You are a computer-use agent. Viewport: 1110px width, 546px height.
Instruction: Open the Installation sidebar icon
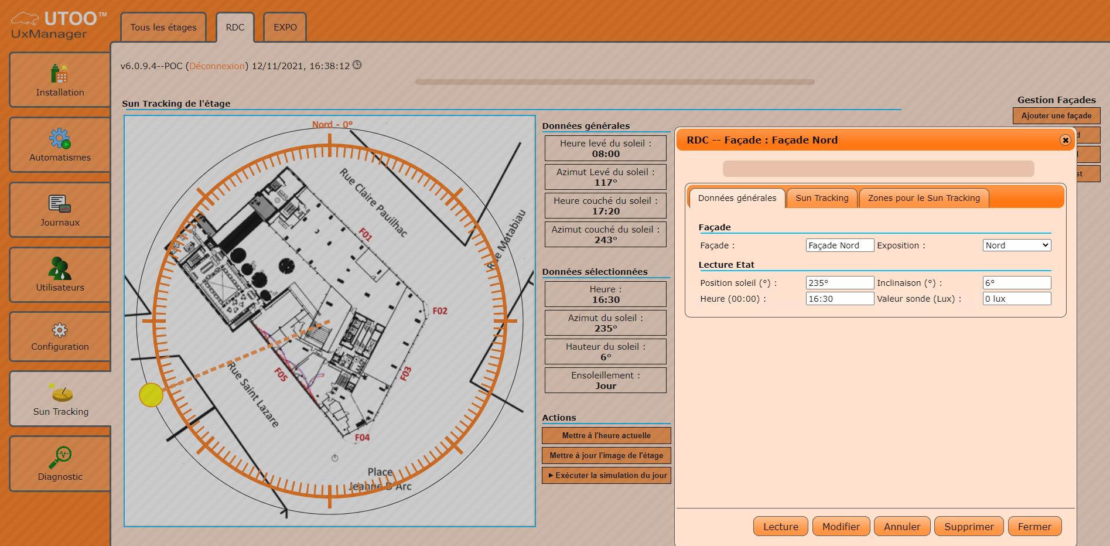pos(60,74)
